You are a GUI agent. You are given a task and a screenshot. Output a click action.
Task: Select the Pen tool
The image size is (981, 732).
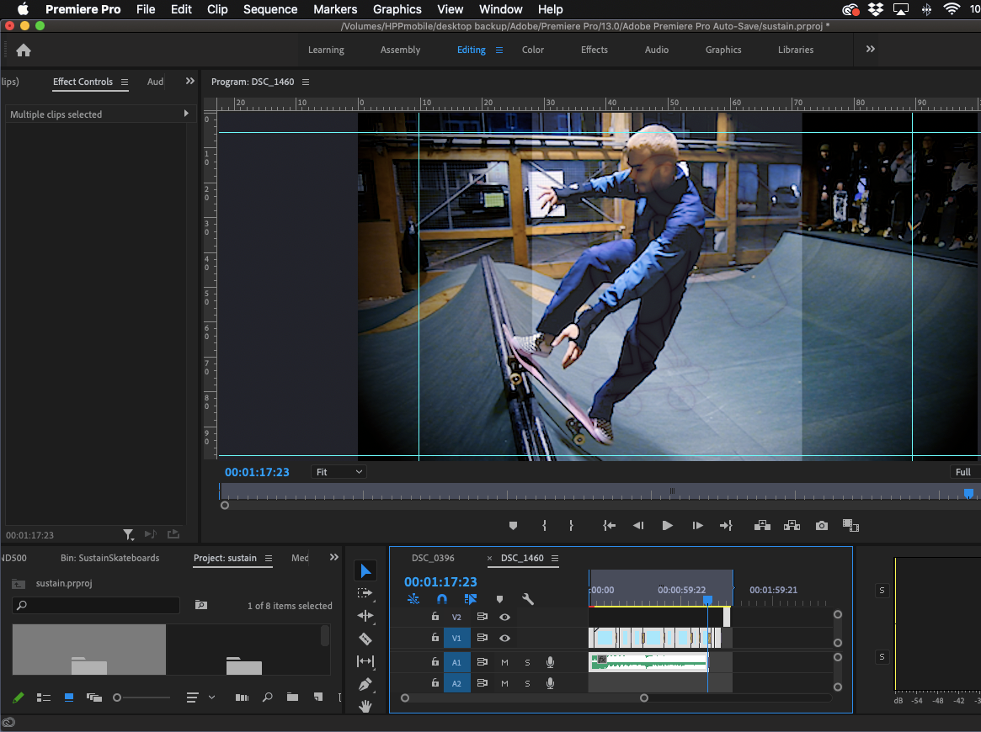click(365, 685)
